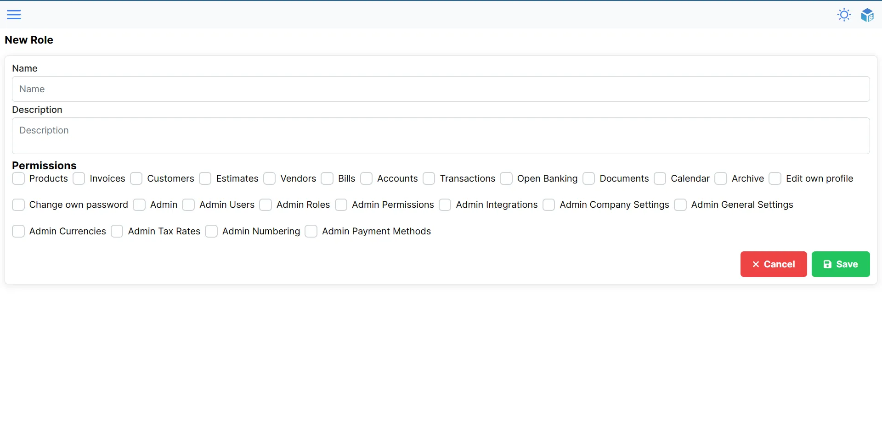Screen dimensions: 882x427
Task: Toggle Change own password permission
Action: 18,205
